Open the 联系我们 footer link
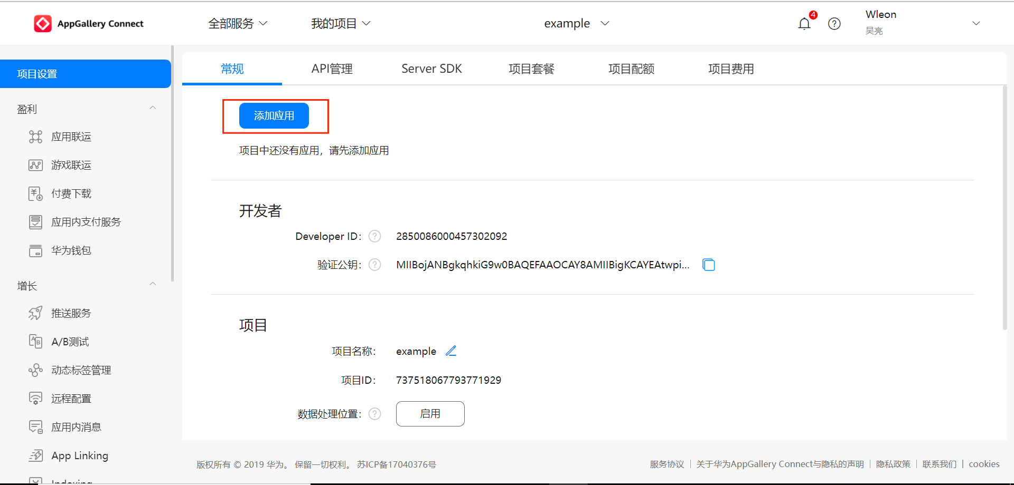Viewport: 1014px width, 485px height. pos(940,464)
